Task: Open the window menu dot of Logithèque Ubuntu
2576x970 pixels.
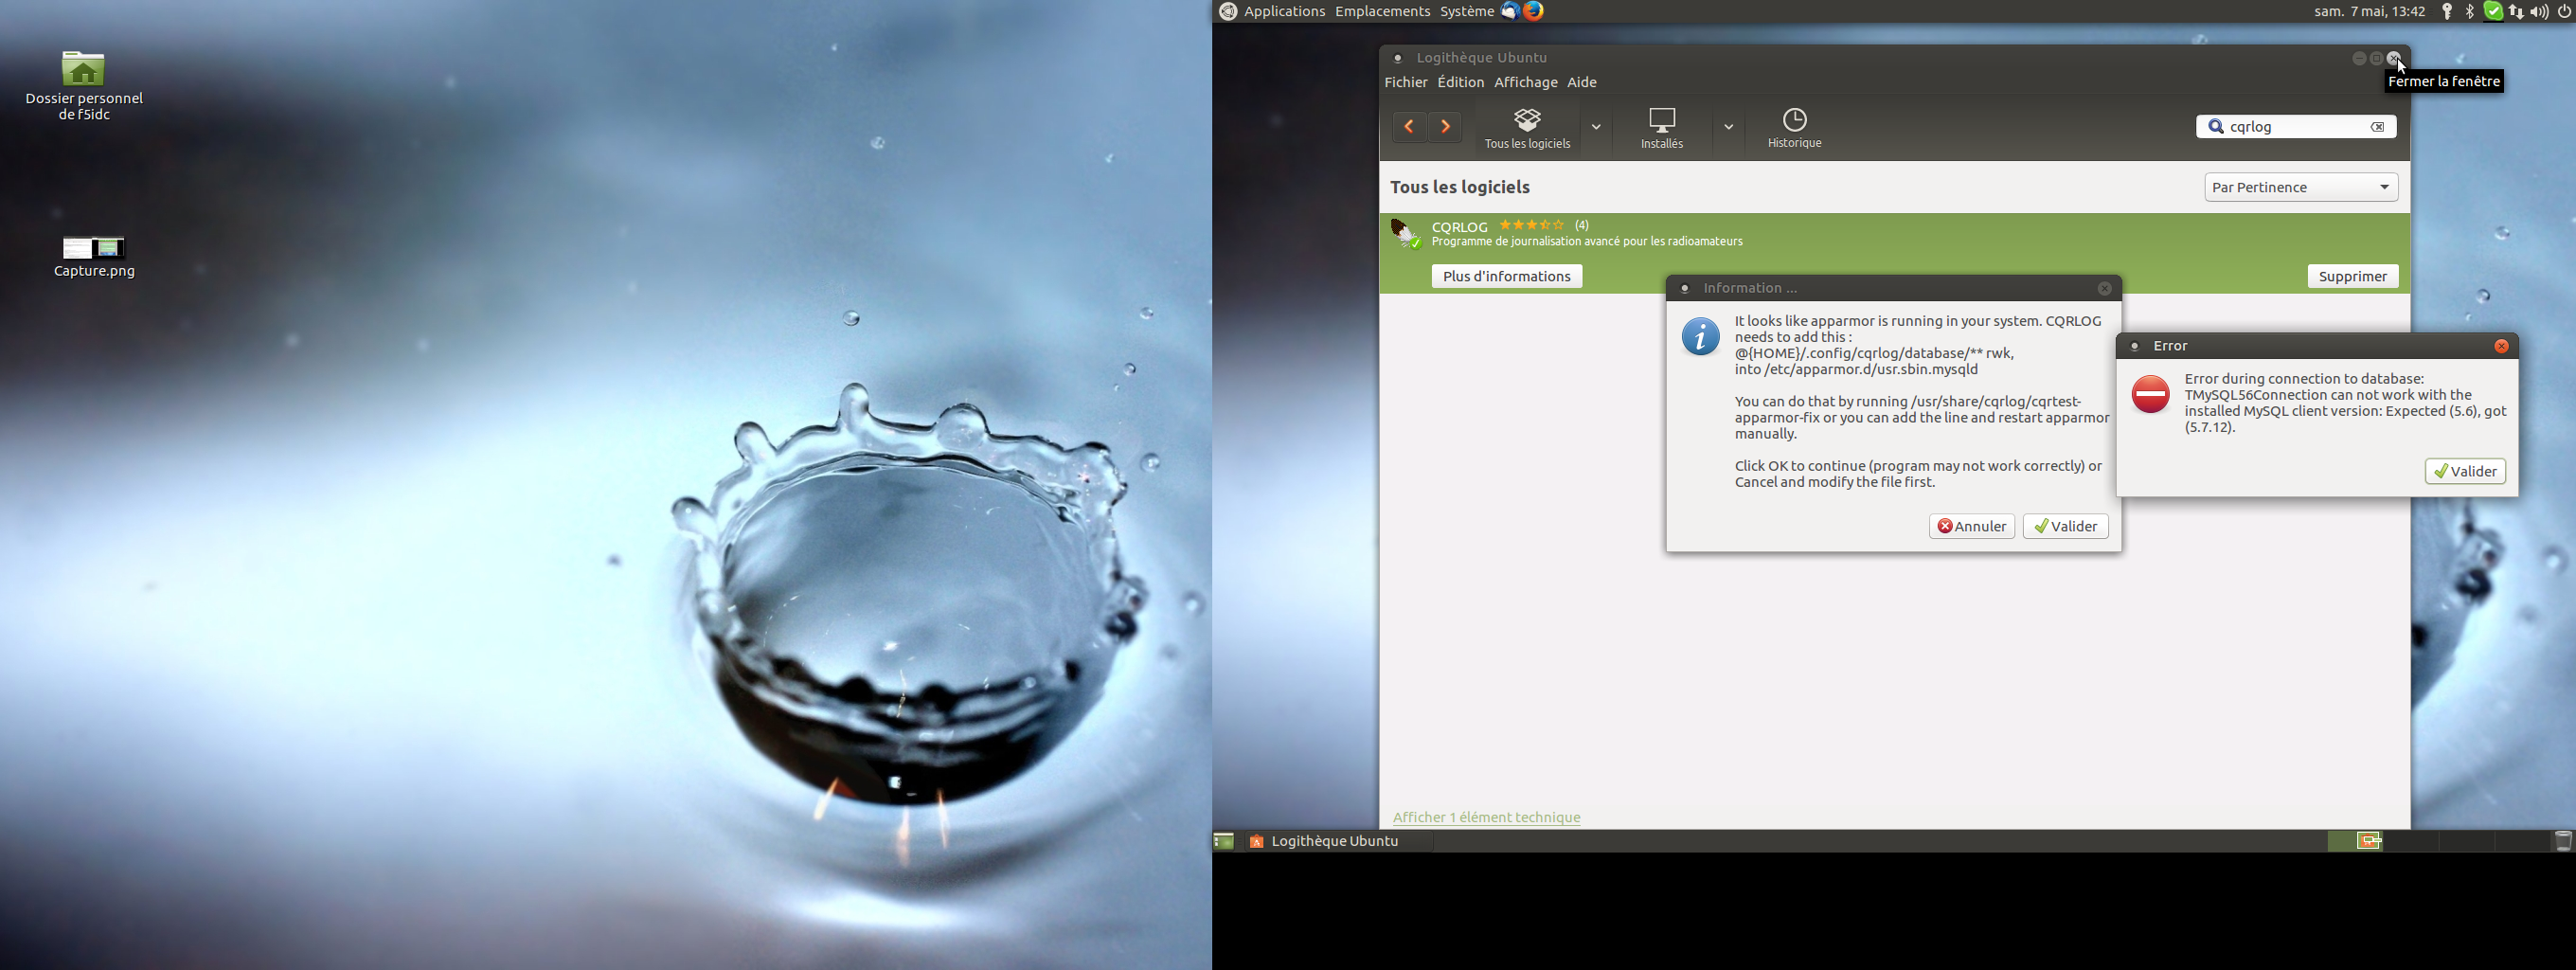Action: pos(1398,59)
